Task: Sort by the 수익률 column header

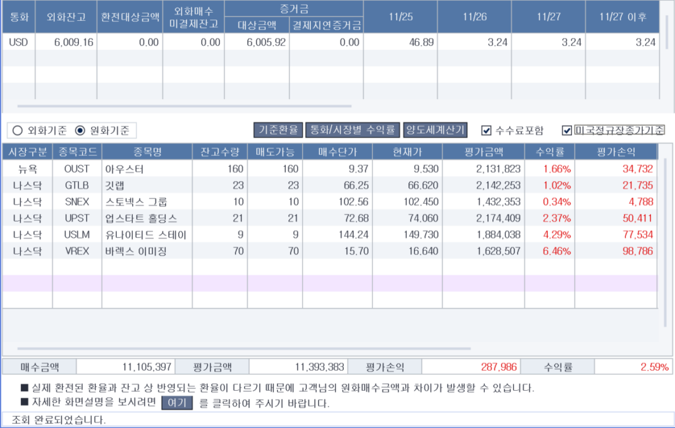Action: 549,151
